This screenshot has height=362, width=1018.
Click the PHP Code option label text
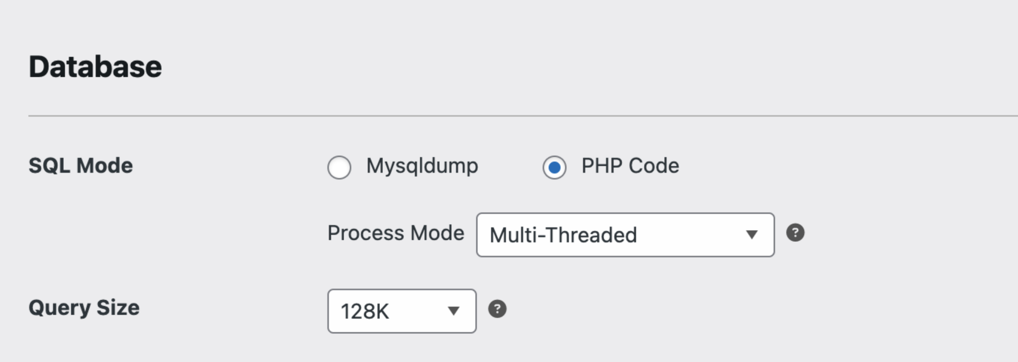pyautogui.click(x=630, y=166)
